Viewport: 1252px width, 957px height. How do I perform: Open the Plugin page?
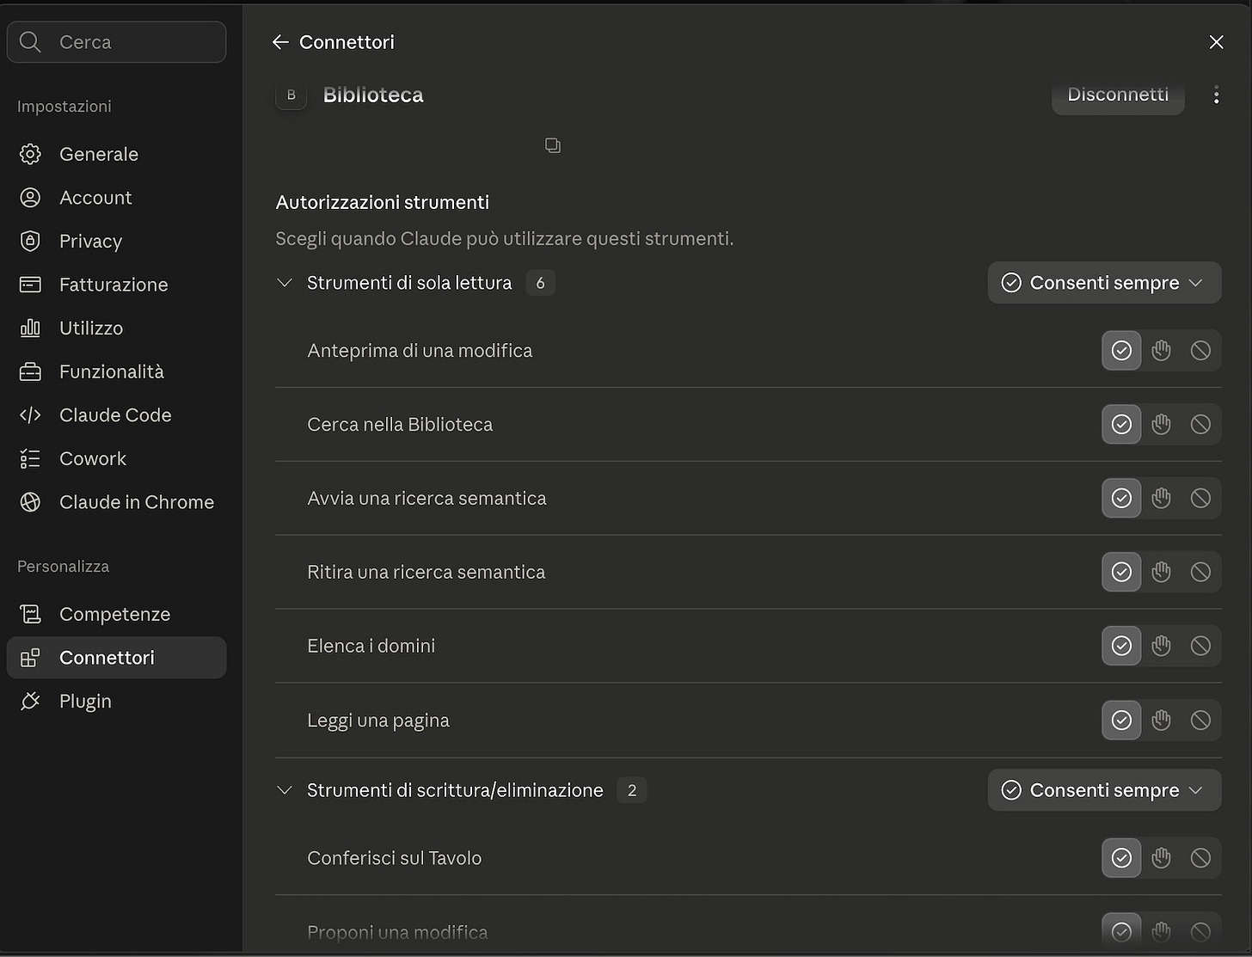[x=116, y=701]
